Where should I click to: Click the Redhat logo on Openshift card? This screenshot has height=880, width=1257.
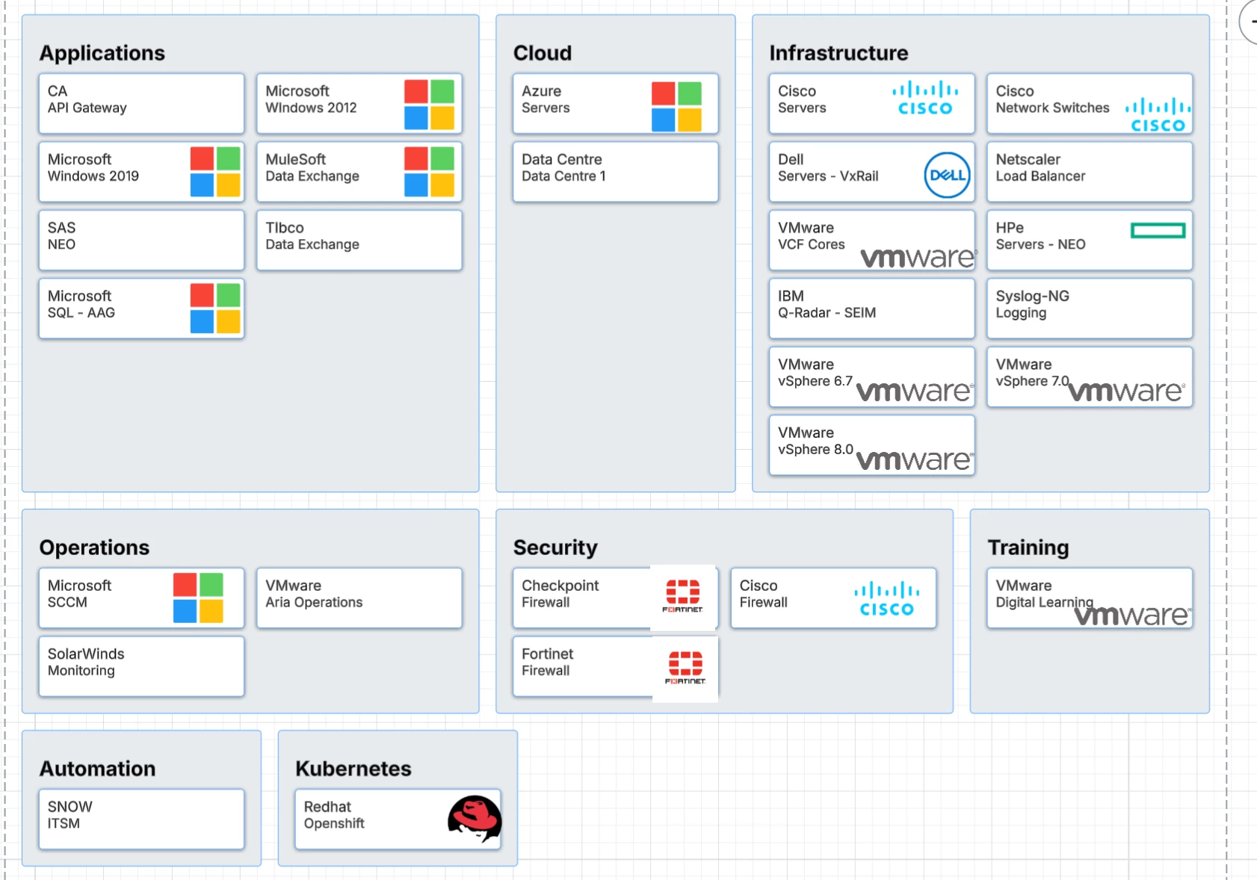475,819
